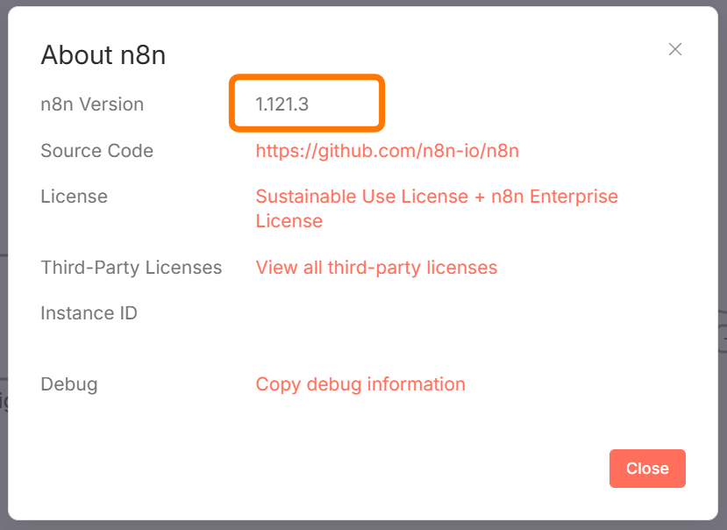Image resolution: width=727 pixels, height=530 pixels.
Task: Copy debug information
Action: pos(360,384)
